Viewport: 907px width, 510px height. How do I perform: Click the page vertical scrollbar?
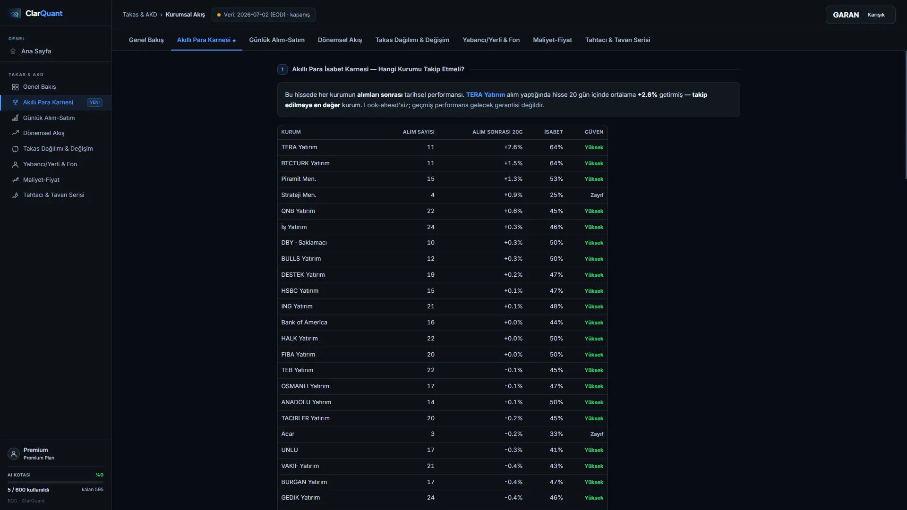click(906, 115)
